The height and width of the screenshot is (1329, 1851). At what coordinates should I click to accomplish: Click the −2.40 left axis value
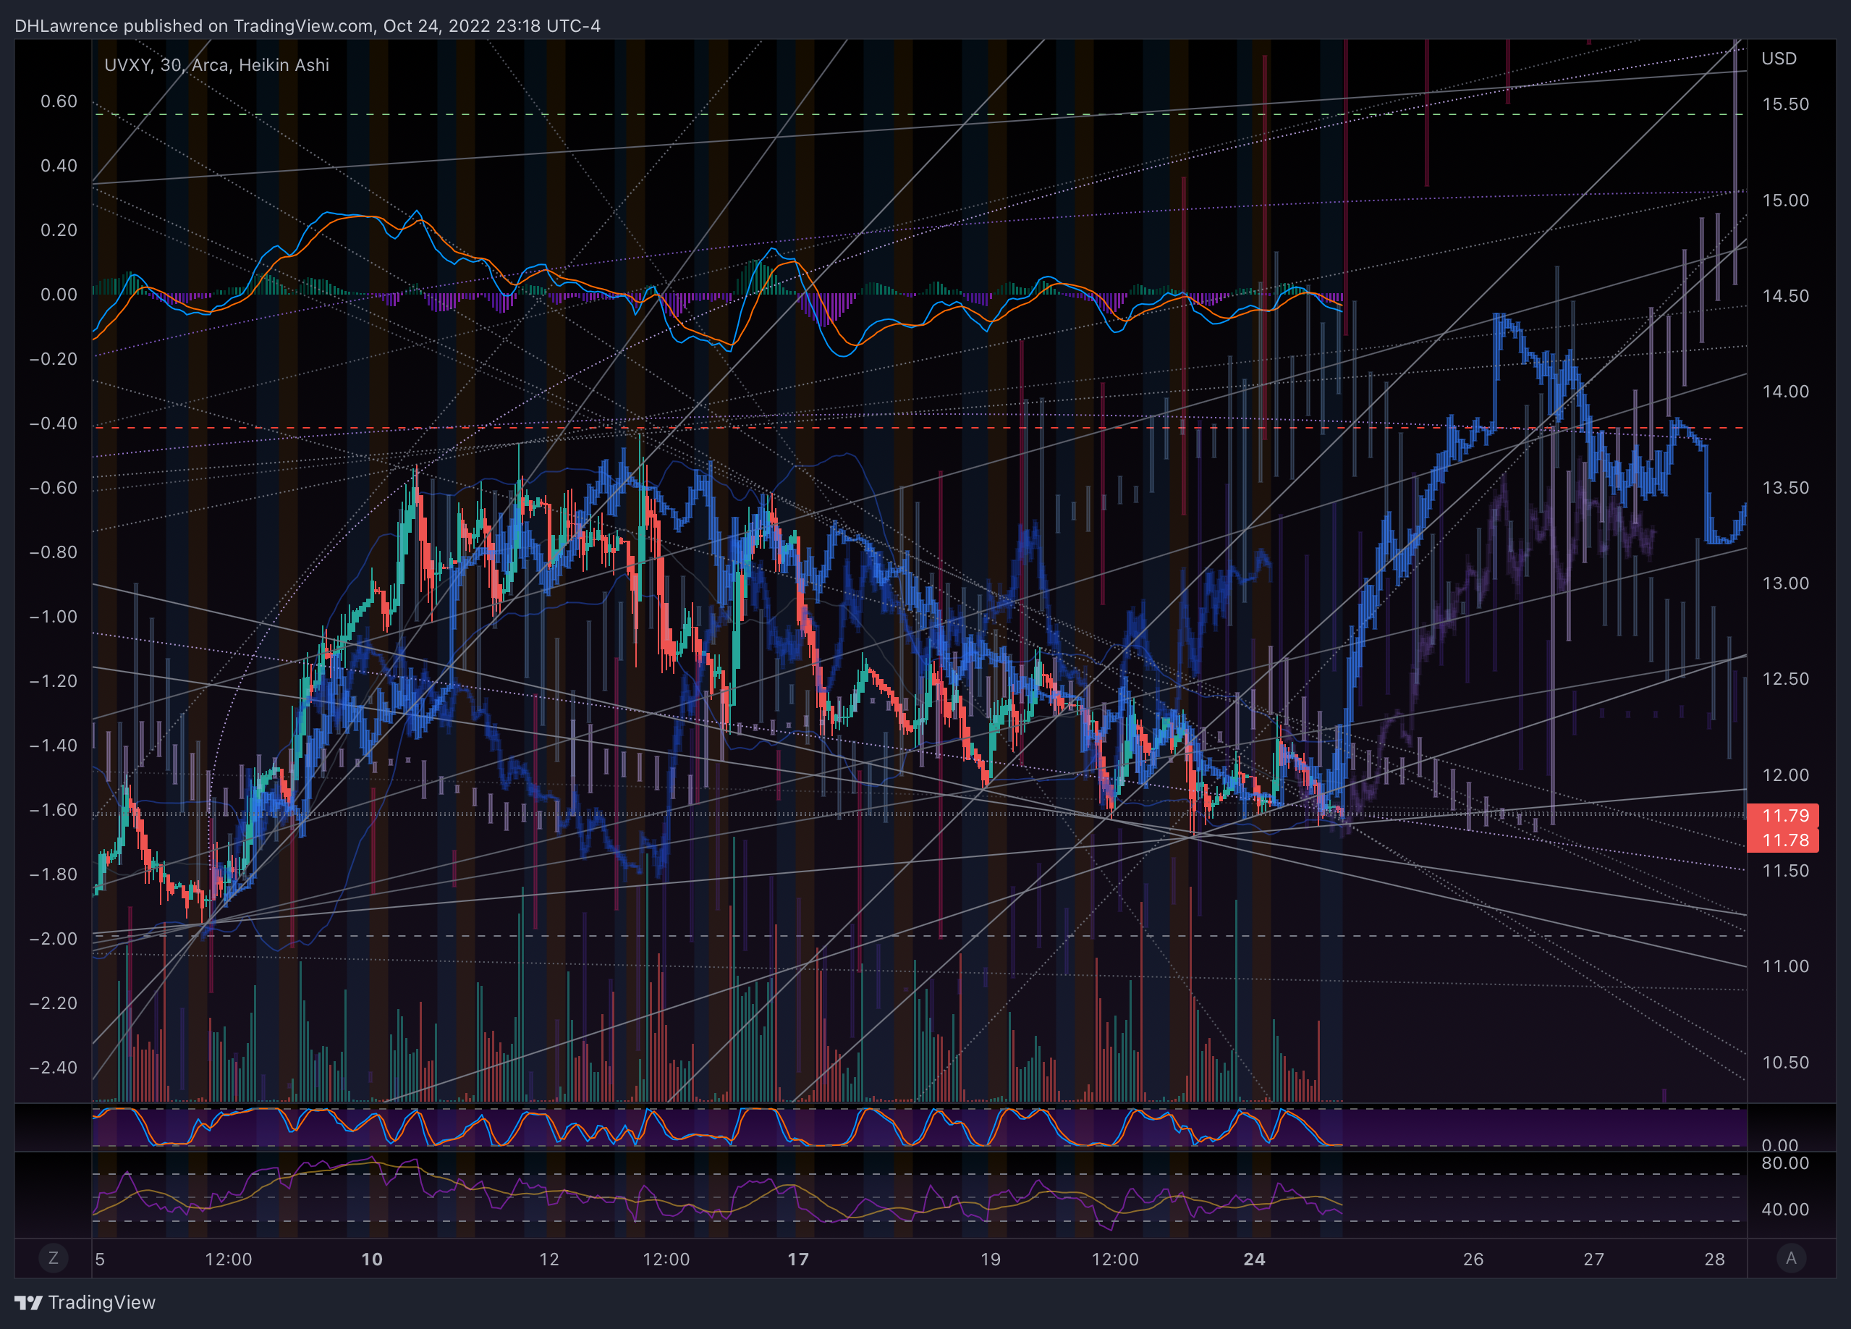click(53, 1068)
